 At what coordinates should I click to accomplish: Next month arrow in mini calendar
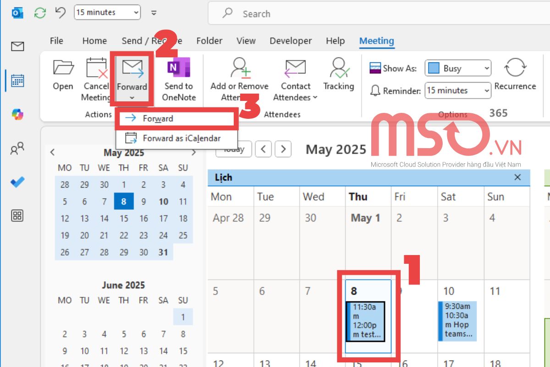[194, 152]
